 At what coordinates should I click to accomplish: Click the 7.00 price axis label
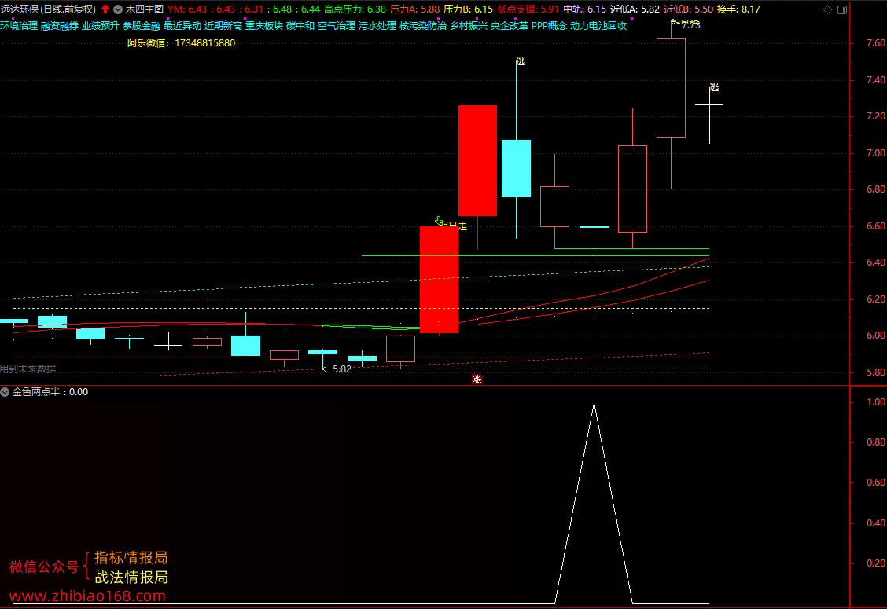(x=876, y=153)
